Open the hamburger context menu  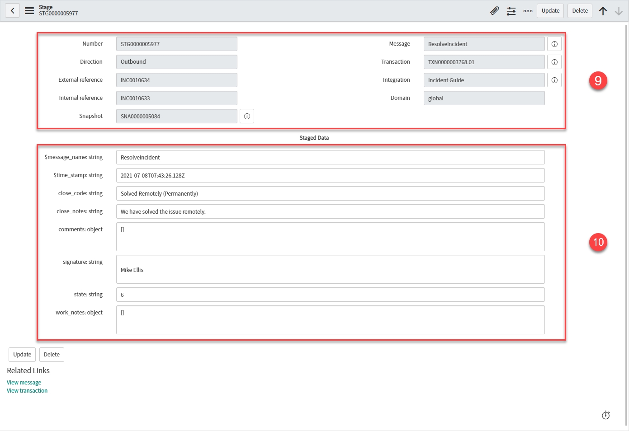(29, 10)
